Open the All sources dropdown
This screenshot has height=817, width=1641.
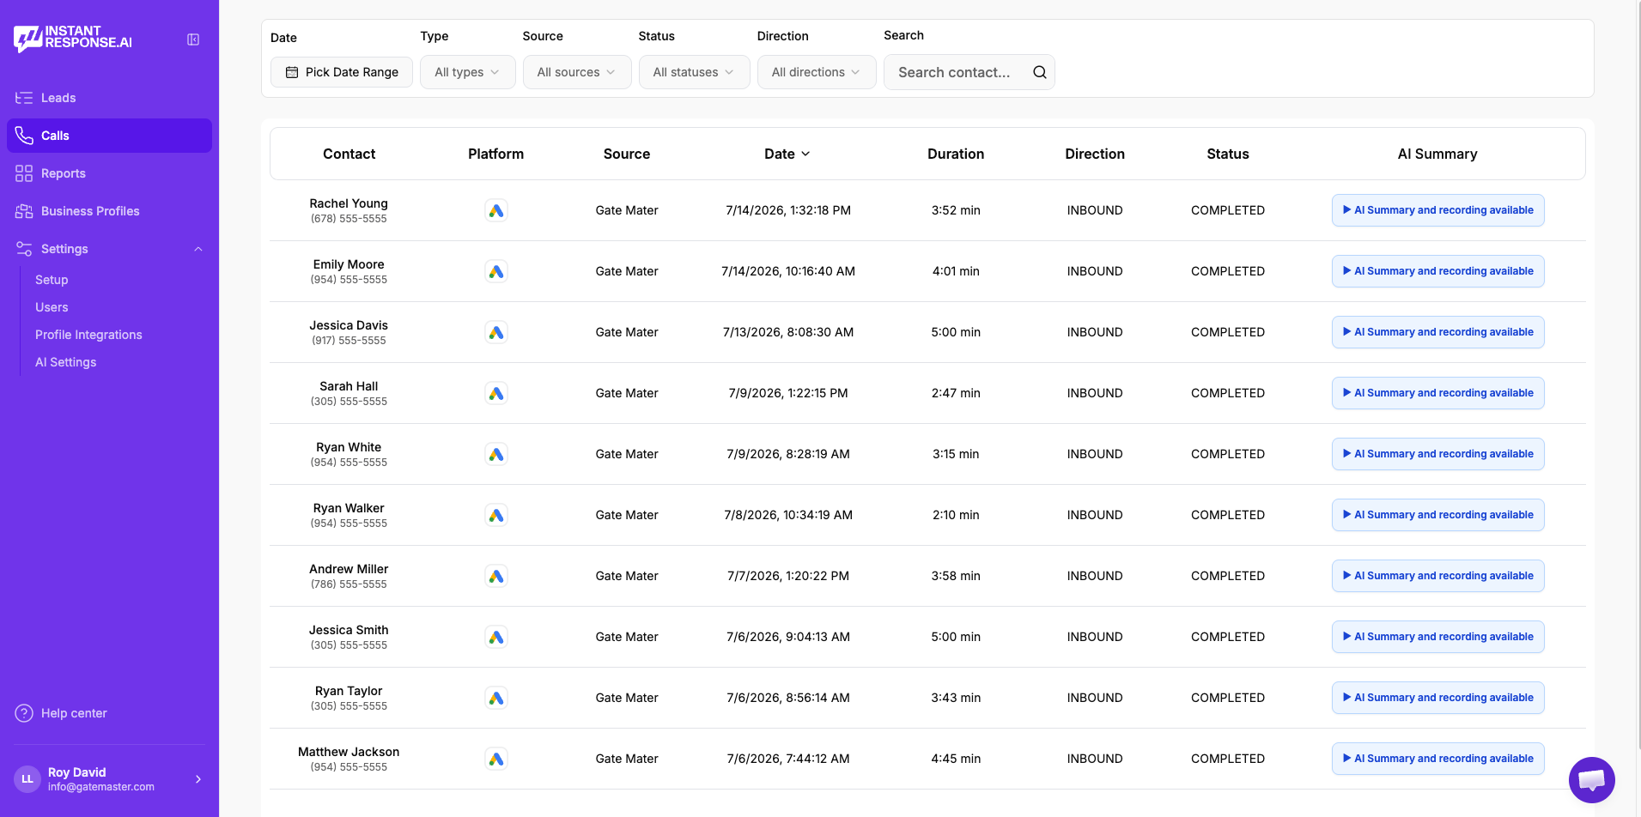click(x=577, y=72)
